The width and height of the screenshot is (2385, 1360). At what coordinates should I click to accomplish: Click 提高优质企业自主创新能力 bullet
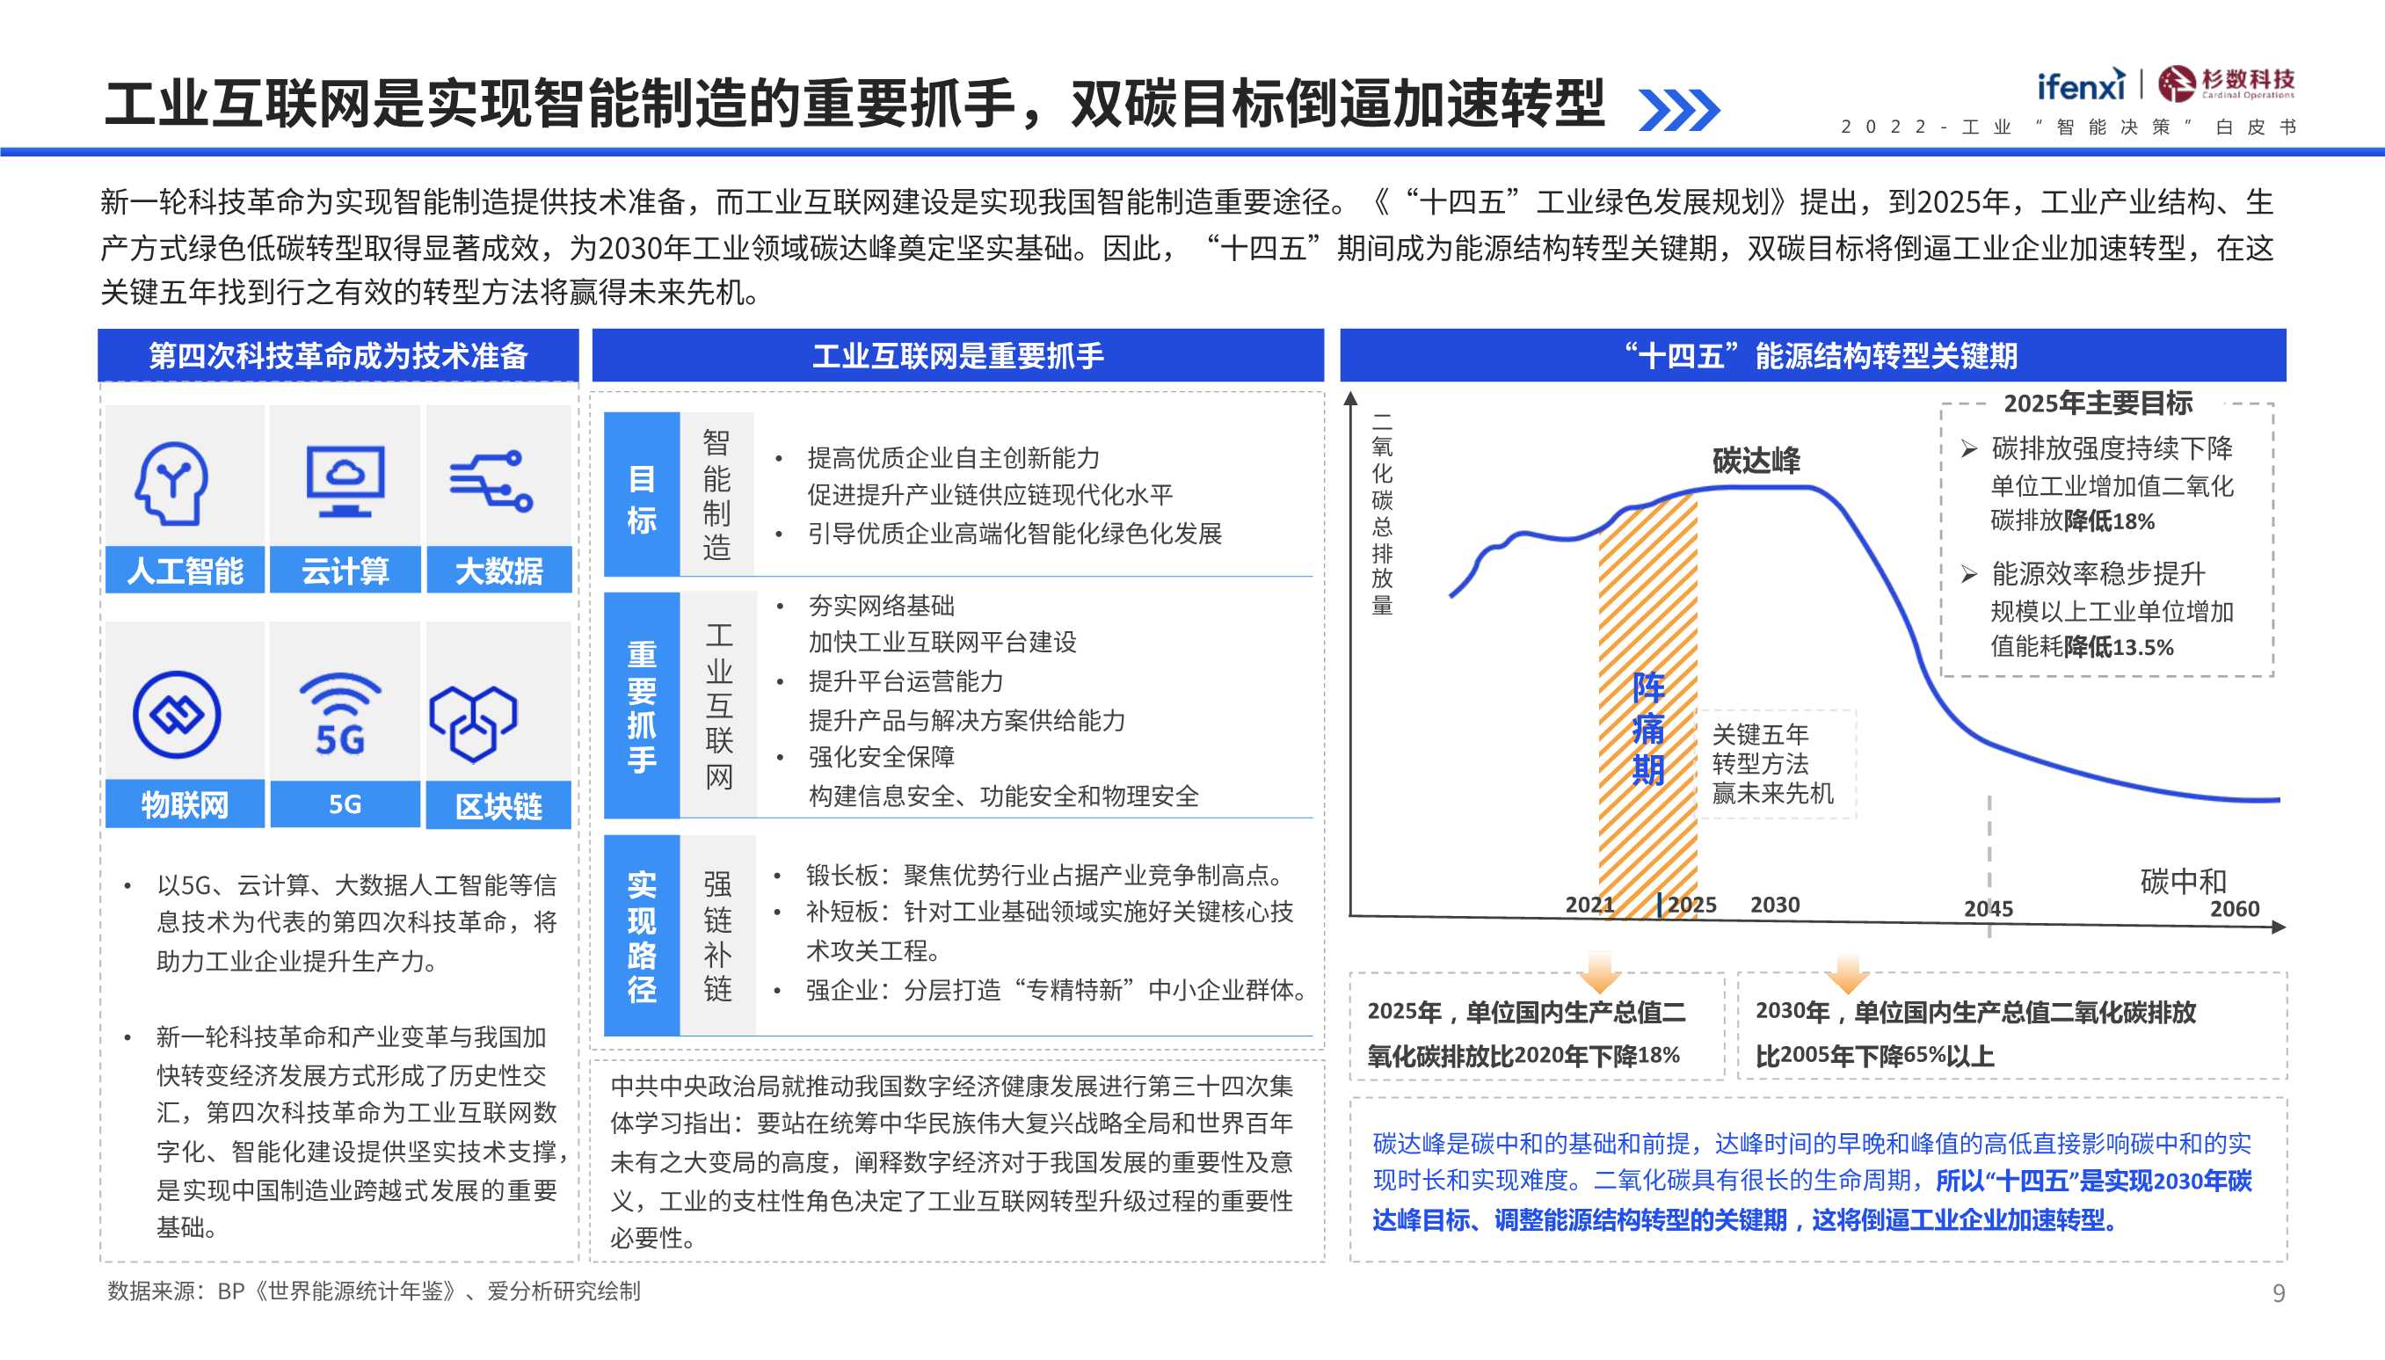(x=954, y=458)
